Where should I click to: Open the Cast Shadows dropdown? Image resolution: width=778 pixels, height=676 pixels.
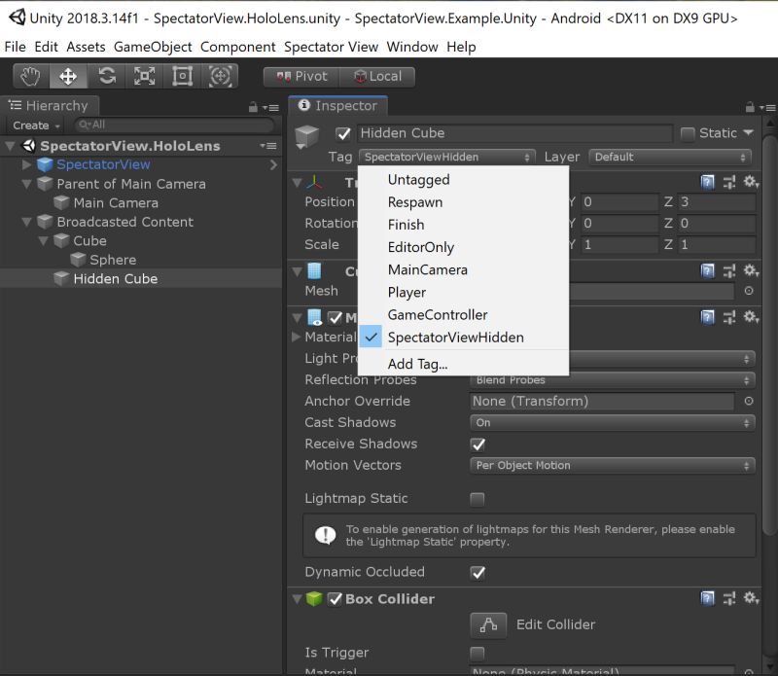(613, 423)
